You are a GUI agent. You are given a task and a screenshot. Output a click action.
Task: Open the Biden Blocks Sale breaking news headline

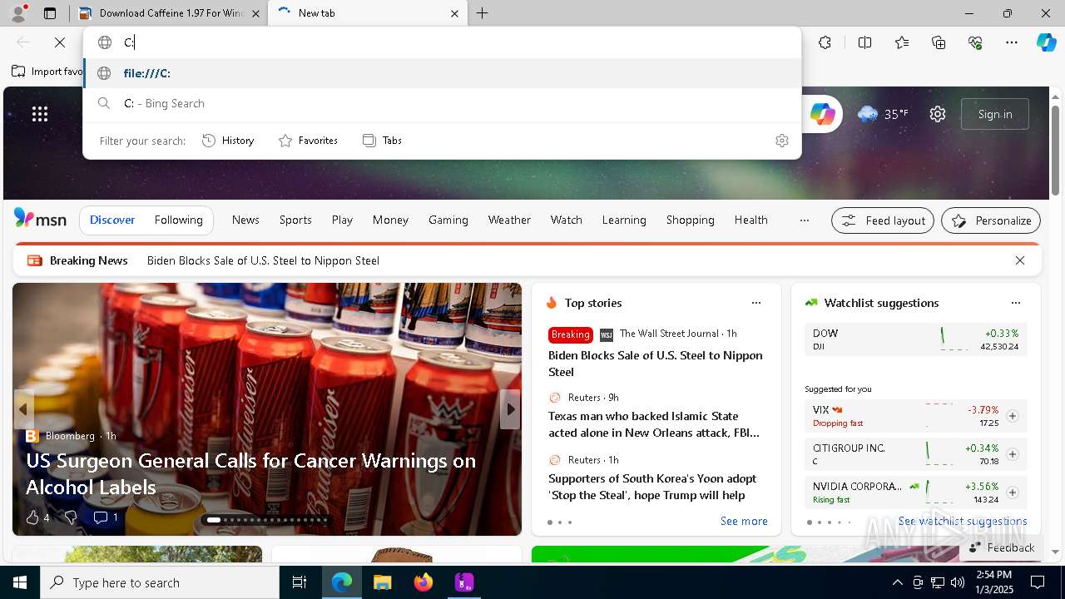[263, 260]
